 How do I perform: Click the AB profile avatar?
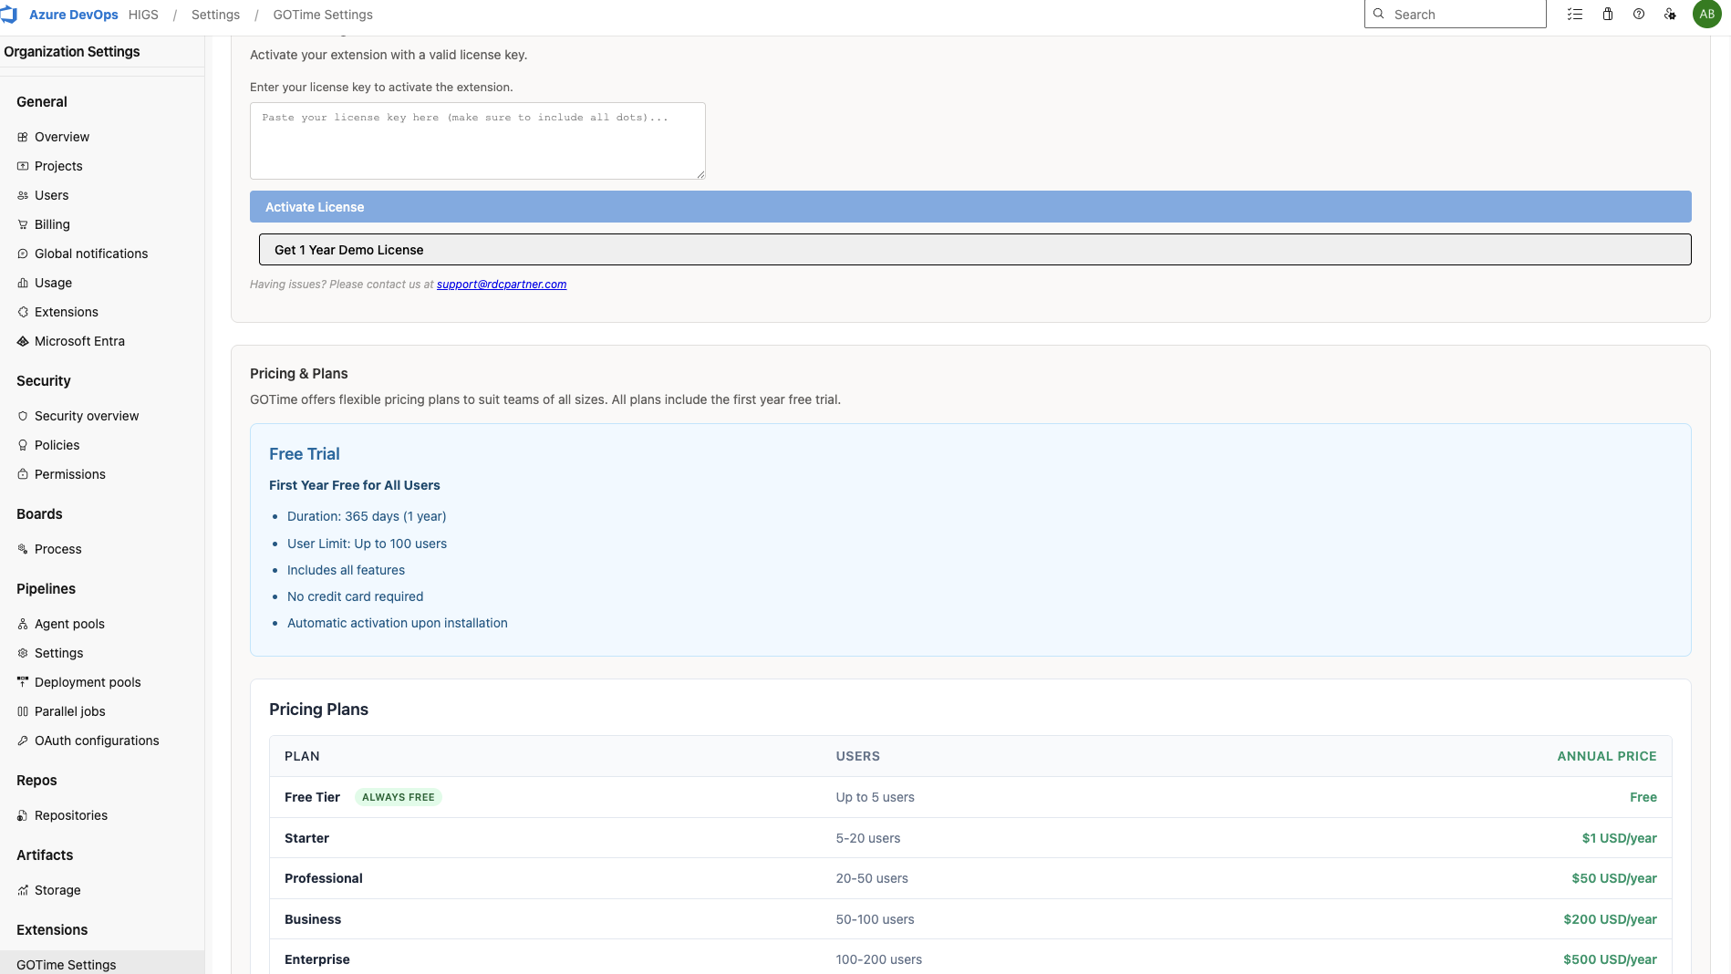tap(1706, 14)
